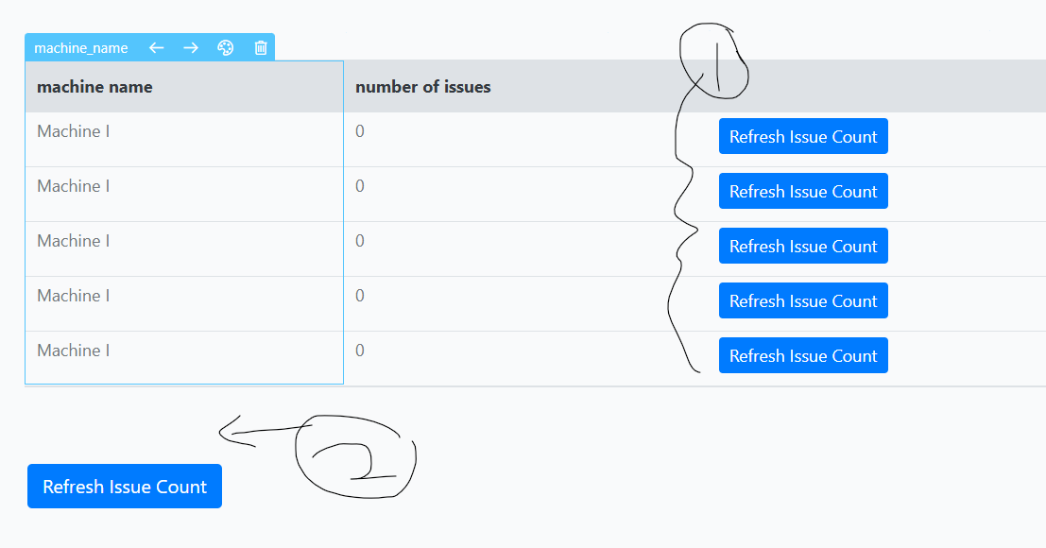
Task: Select the Machine I cell in the first row
Action: coord(74,131)
